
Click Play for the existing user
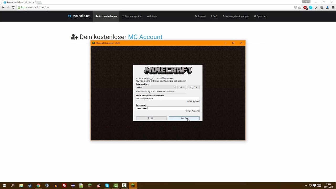tap(182, 87)
